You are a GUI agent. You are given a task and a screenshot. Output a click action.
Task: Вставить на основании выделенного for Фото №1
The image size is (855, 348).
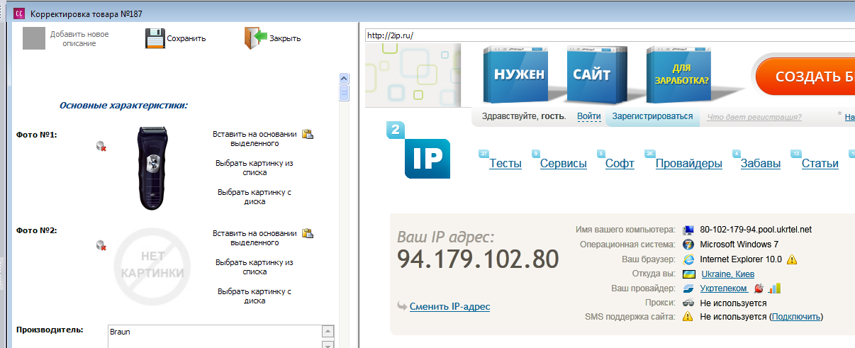point(255,138)
